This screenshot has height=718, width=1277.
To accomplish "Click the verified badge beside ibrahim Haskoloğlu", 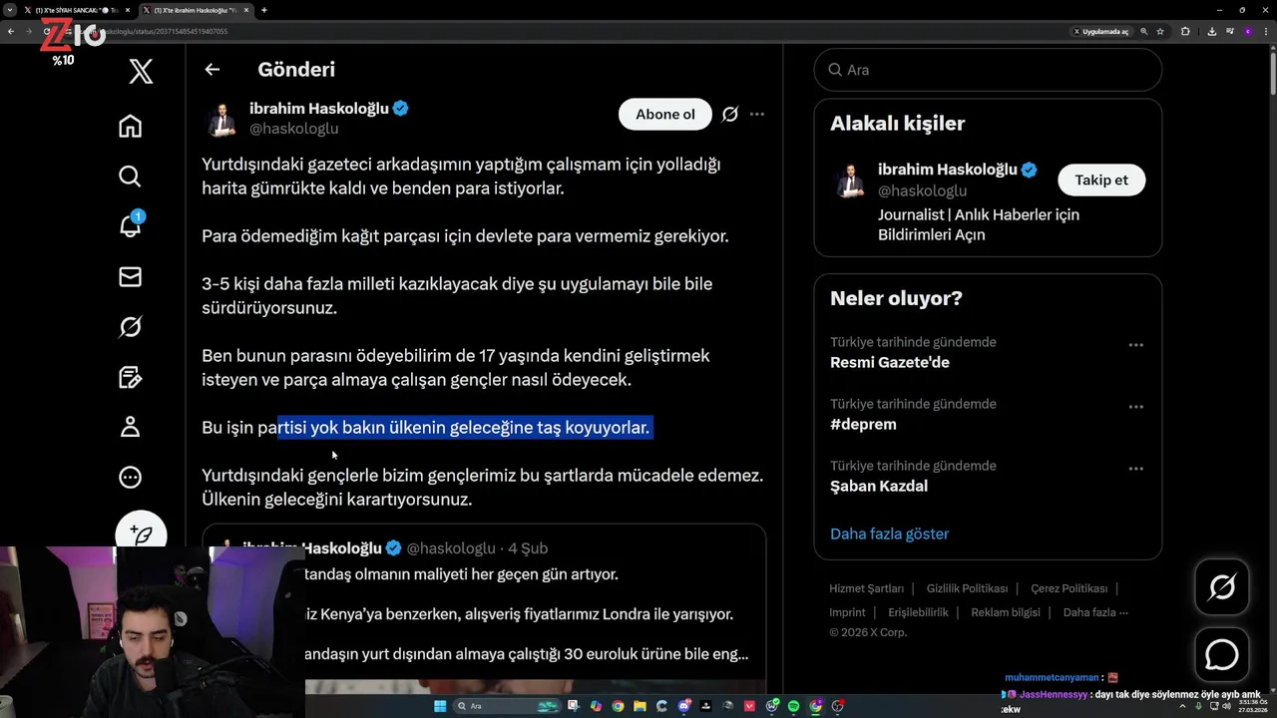I will (400, 108).
